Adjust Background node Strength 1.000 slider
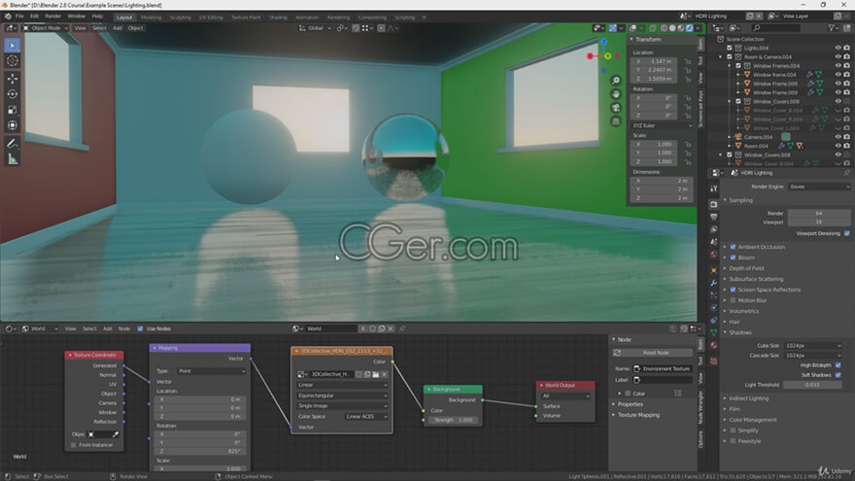This screenshot has width=855, height=481. point(453,420)
